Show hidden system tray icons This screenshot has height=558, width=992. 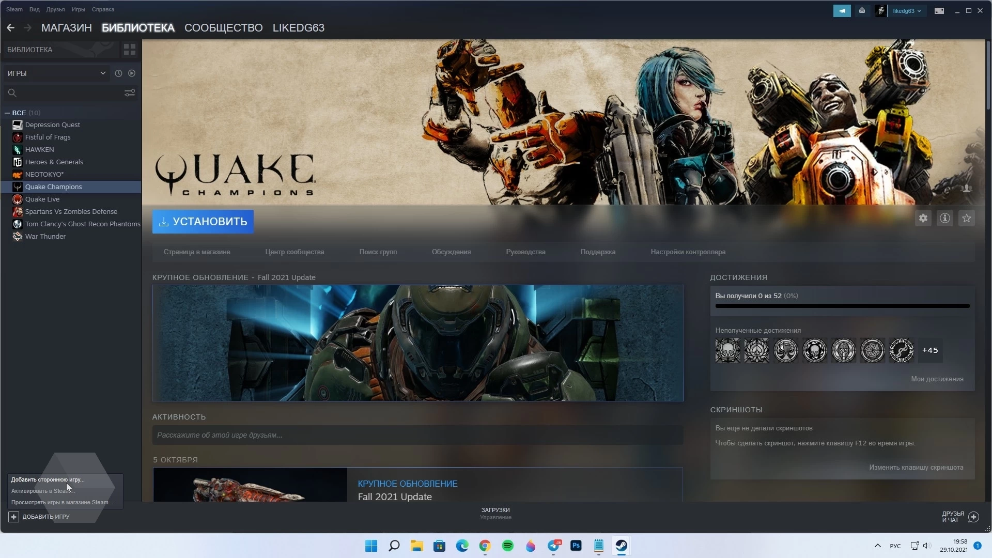tap(877, 546)
